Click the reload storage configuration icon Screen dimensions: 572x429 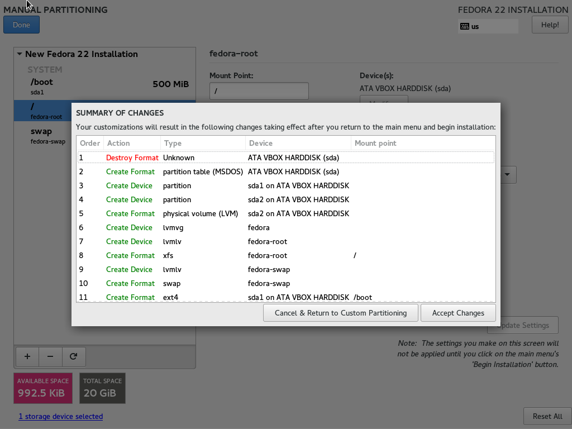pyautogui.click(x=73, y=356)
